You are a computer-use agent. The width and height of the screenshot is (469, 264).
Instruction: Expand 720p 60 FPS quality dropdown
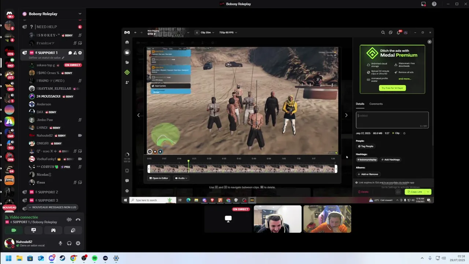tap(228, 32)
